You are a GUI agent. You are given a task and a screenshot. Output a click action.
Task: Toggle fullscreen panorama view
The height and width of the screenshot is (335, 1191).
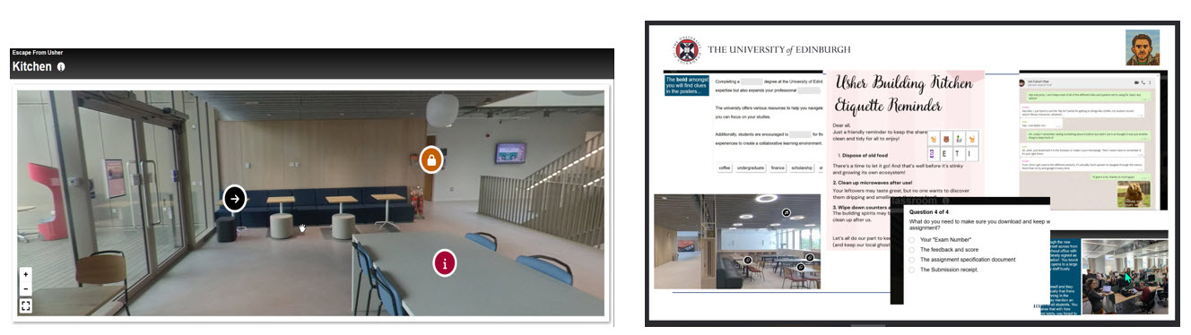pyautogui.click(x=25, y=306)
